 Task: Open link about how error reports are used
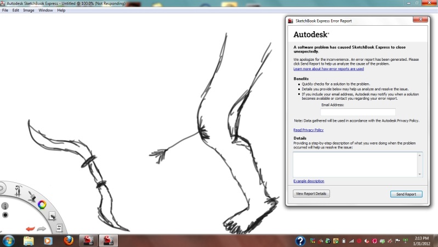328,69
